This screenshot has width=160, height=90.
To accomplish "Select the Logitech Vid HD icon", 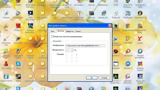I will (x=6, y=78).
